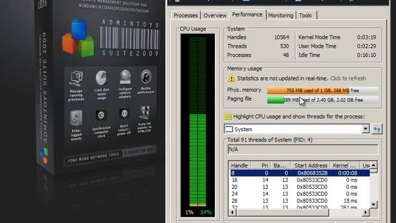Click the thread list scroll down arrow
Image resolution: width=396 pixels, height=223 pixels.
(374, 204)
